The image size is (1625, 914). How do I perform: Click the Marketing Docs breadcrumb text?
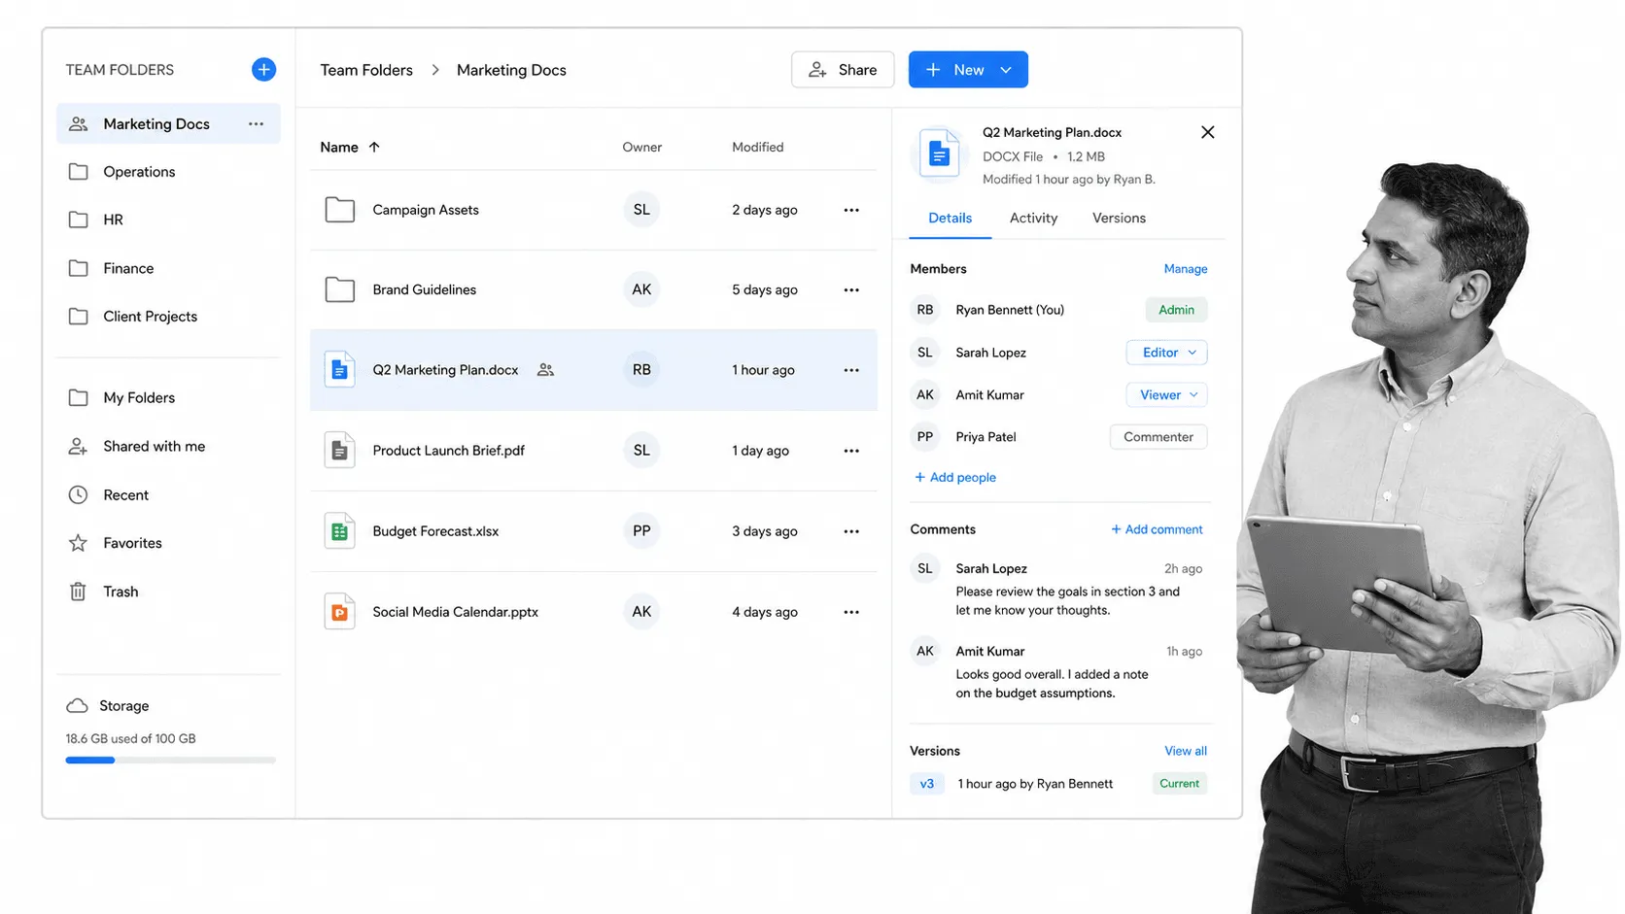(511, 70)
